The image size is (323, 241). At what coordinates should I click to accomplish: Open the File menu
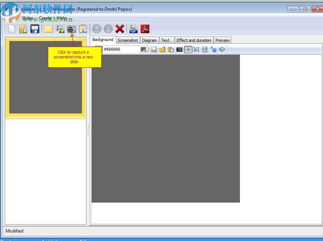tap(12, 18)
